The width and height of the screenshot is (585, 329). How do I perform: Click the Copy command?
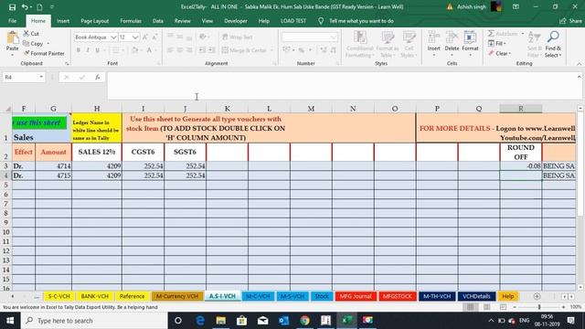(33, 44)
